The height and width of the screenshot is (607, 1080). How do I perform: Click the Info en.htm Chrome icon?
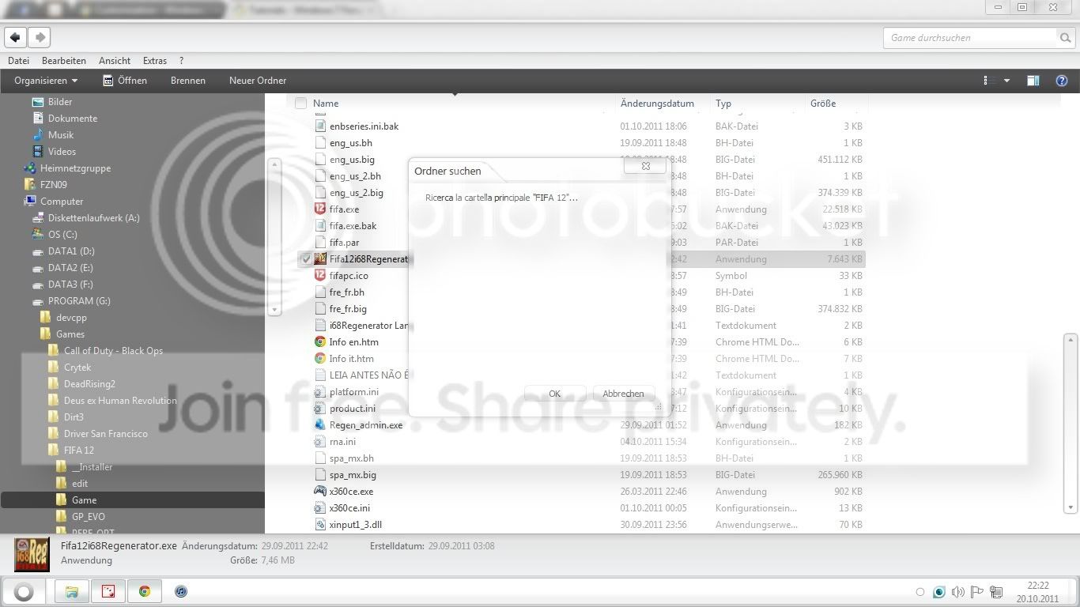click(320, 342)
